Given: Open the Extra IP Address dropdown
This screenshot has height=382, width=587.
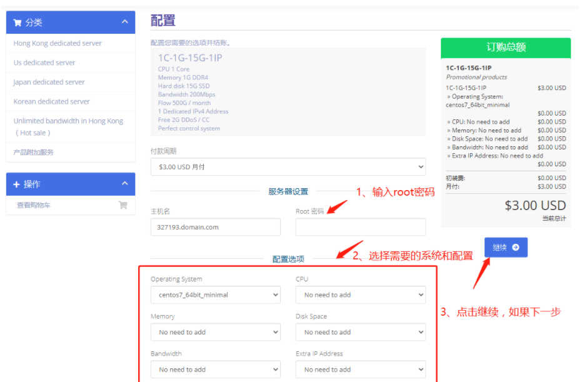Looking at the screenshot, I should point(361,369).
